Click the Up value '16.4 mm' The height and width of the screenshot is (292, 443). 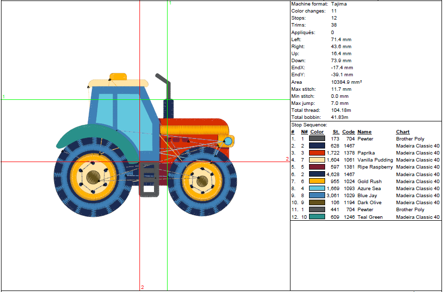[341, 53]
